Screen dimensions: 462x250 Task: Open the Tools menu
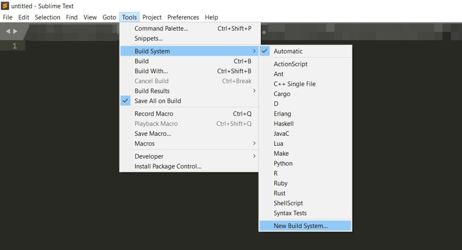click(129, 17)
